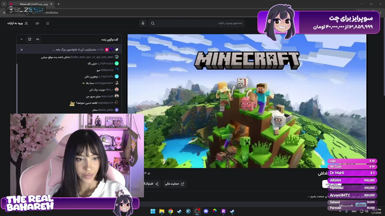This screenshot has height=216, width=385.
Task: Open the blue checkmark app in taskbar
Action: coord(188,211)
